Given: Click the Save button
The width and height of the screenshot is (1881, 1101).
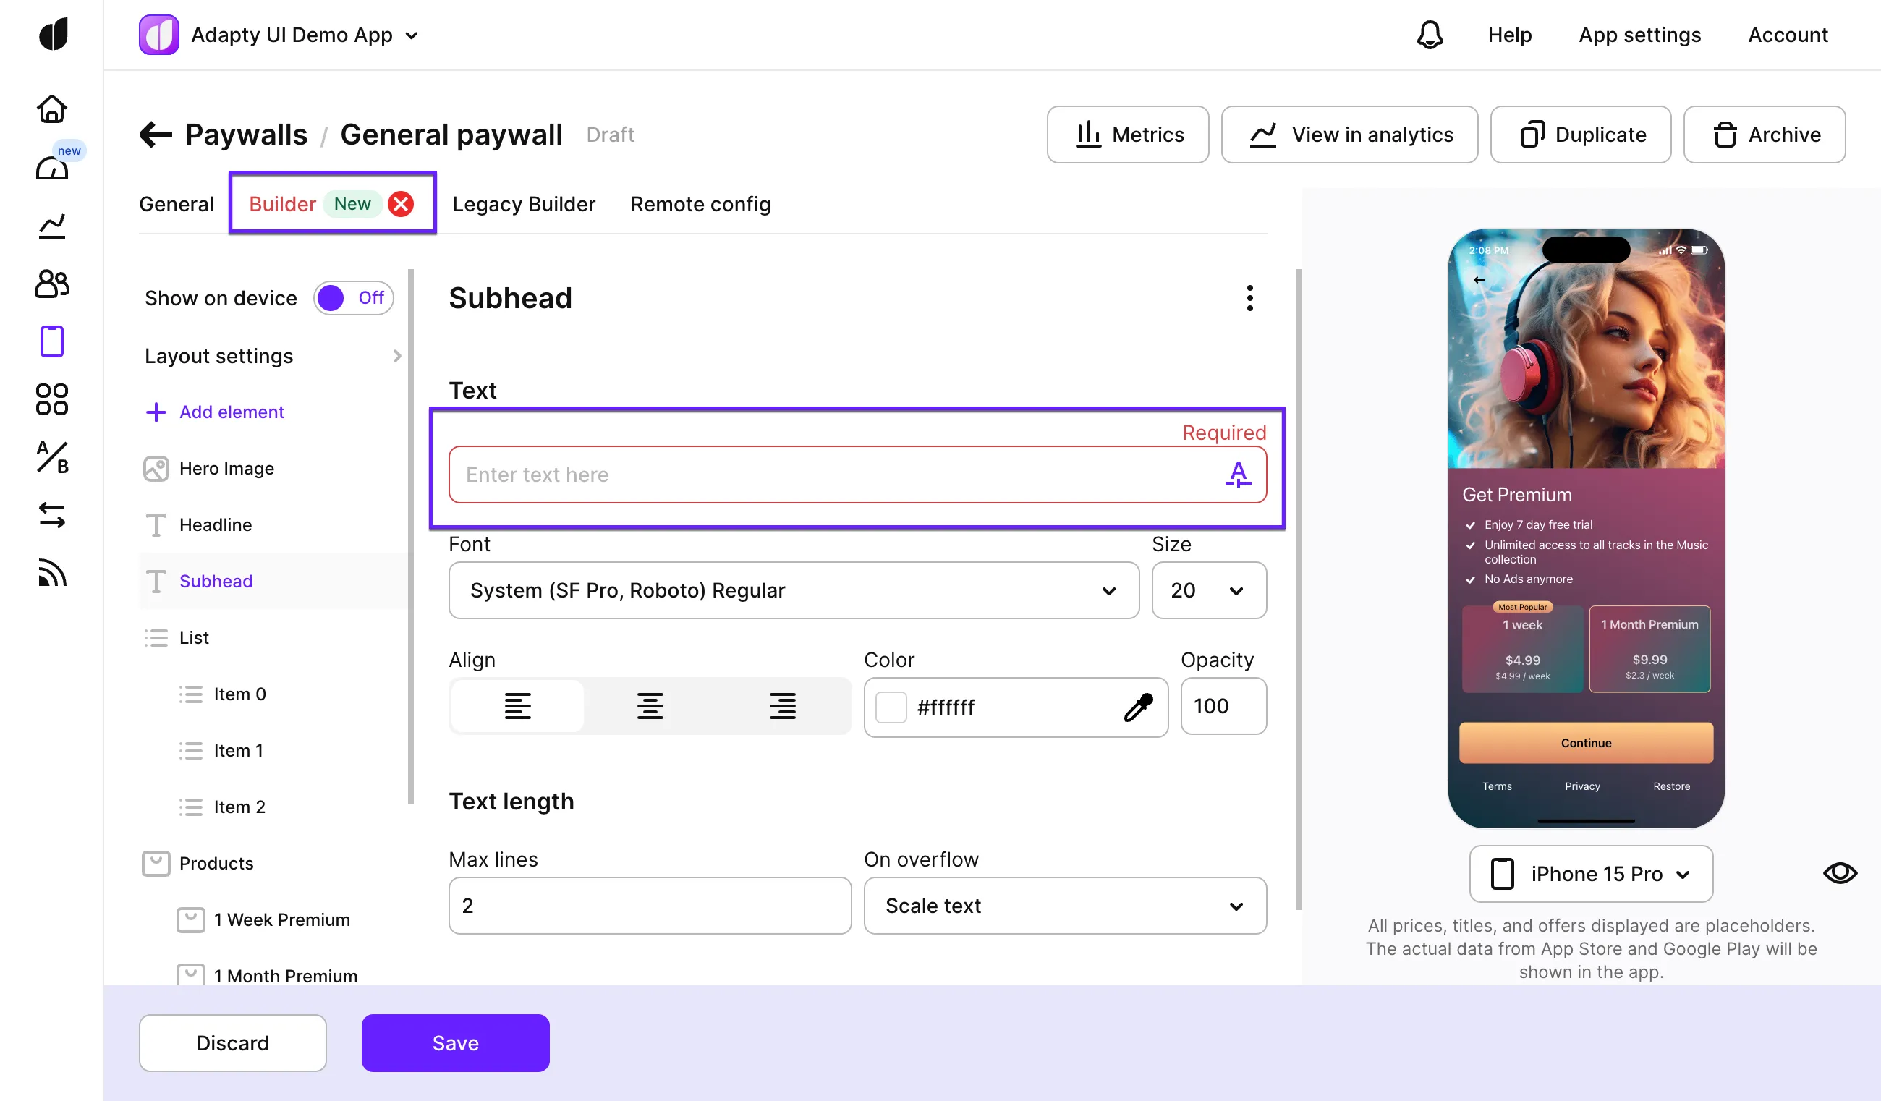Looking at the screenshot, I should pos(455,1043).
